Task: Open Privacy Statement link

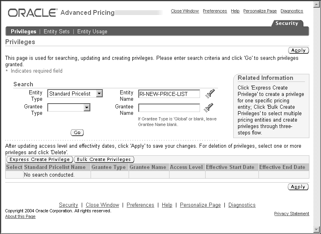Action: [291, 214]
